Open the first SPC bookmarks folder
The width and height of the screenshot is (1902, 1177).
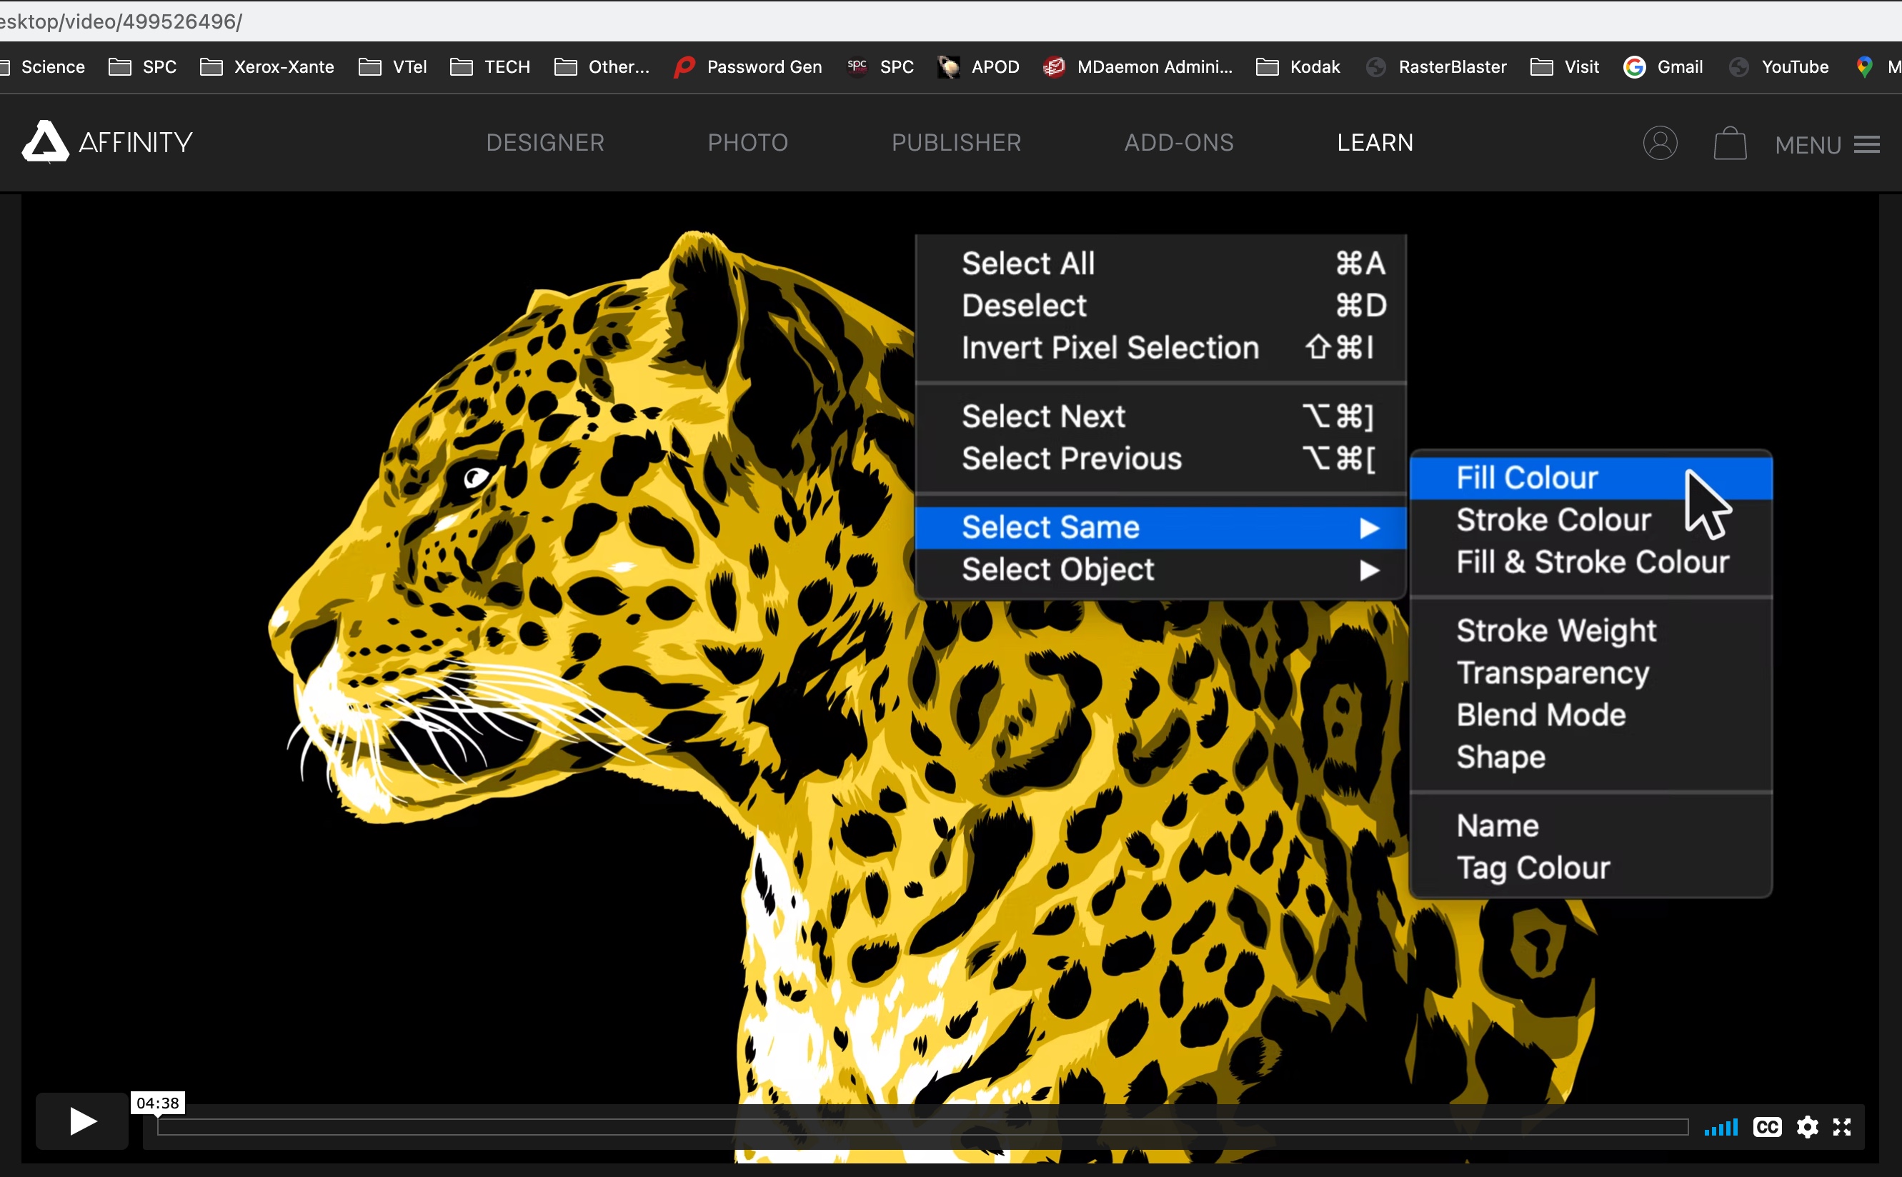(x=142, y=67)
